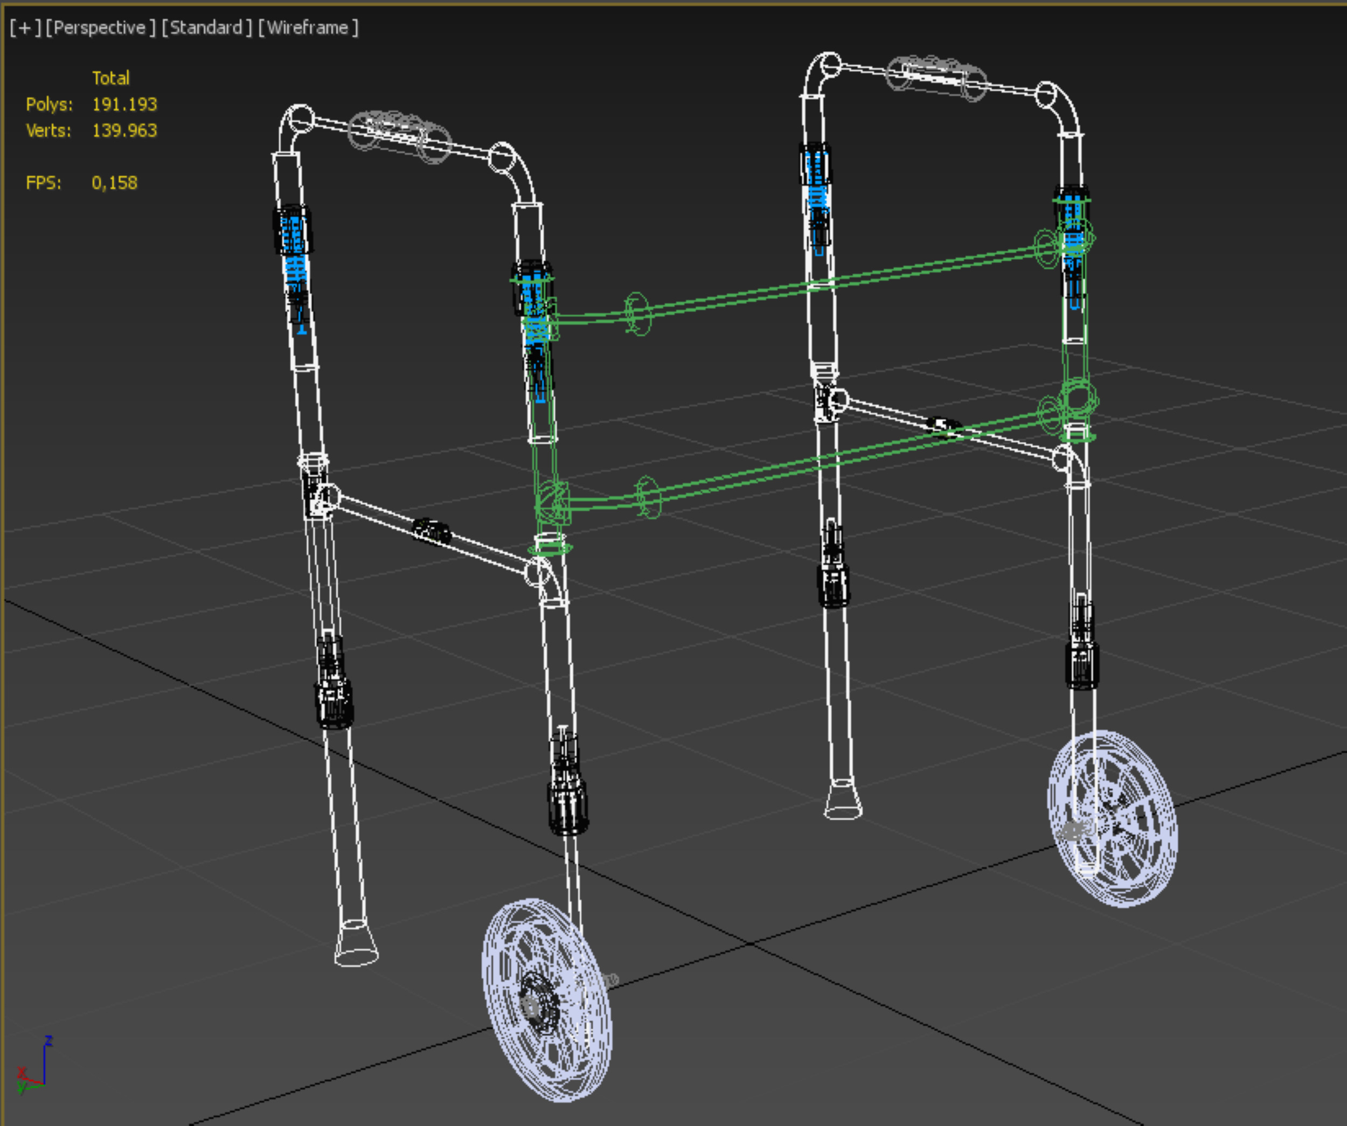Open the Standard shading quality menu

pos(206,27)
